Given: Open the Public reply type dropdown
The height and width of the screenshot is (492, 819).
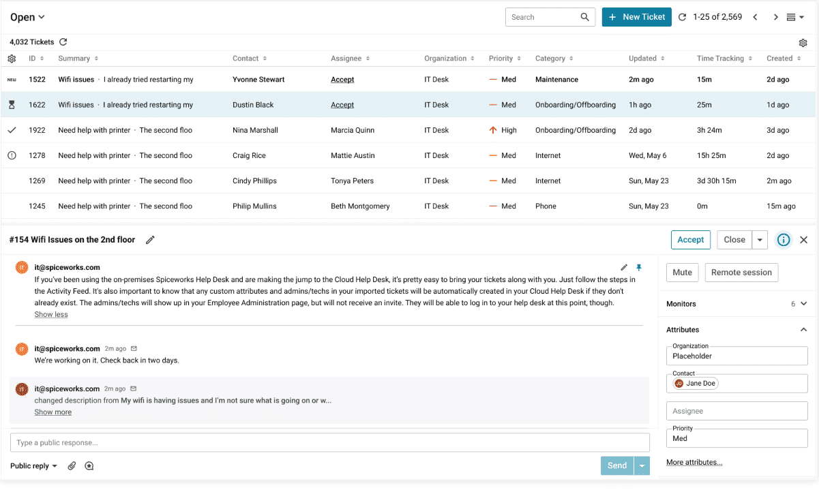Looking at the screenshot, I should pos(33,466).
